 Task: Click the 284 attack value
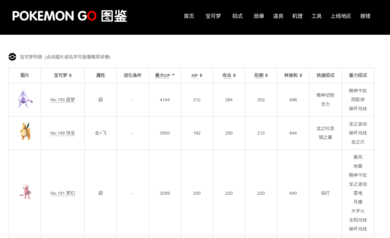[x=229, y=100]
